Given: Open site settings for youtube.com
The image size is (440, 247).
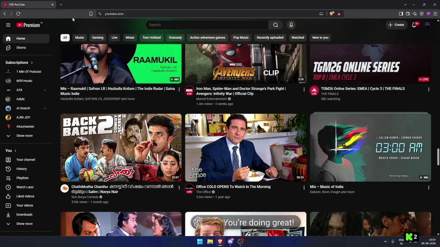Looking at the screenshot, I should [100, 14].
